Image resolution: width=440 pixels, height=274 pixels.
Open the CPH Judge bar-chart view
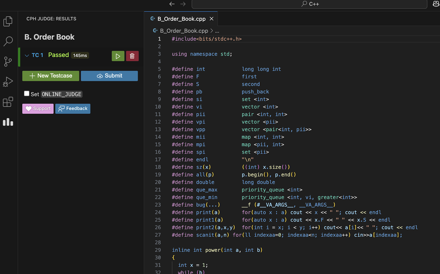tap(8, 122)
